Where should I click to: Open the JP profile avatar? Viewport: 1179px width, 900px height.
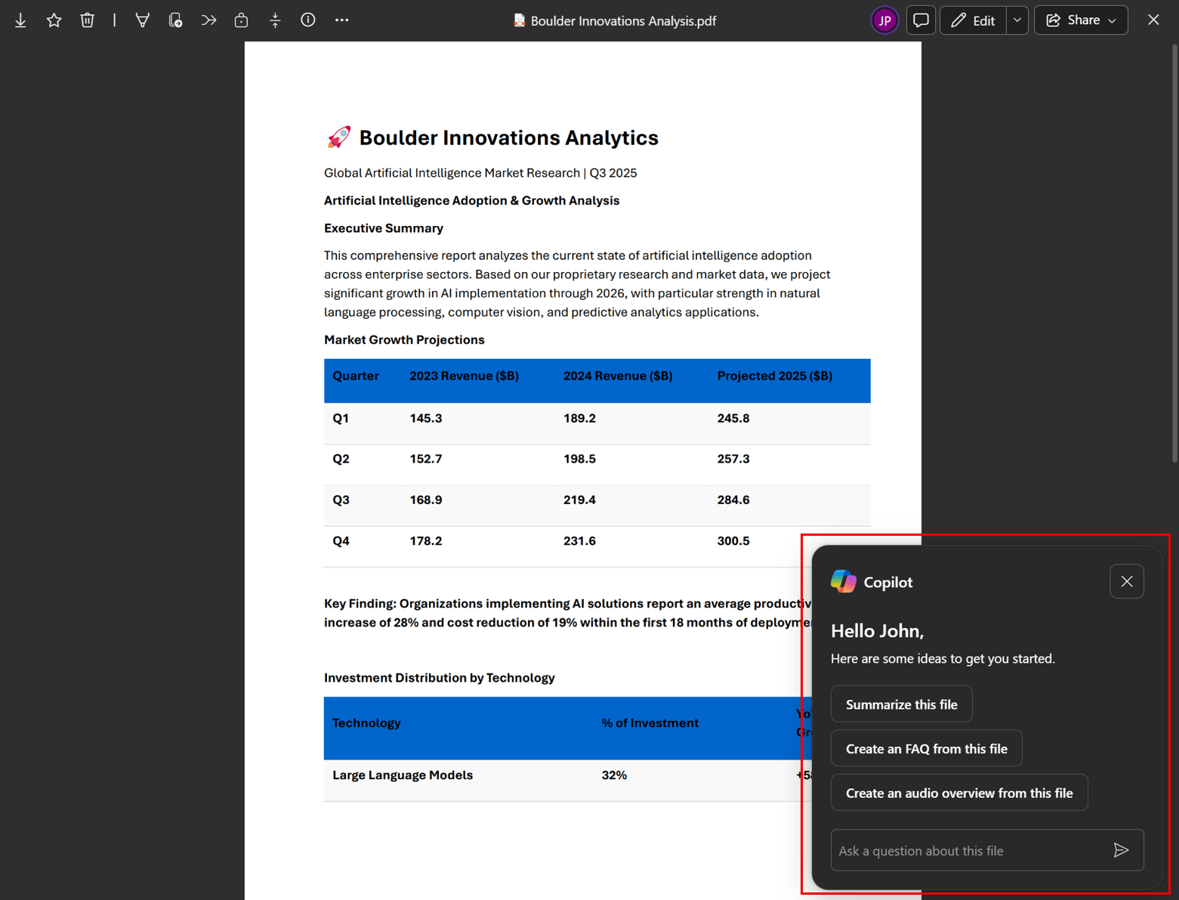884,20
